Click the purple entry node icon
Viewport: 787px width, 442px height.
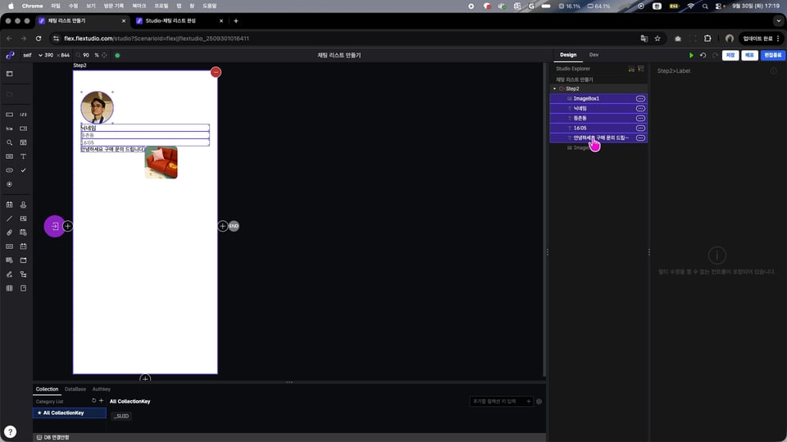pyautogui.click(x=54, y=226)
